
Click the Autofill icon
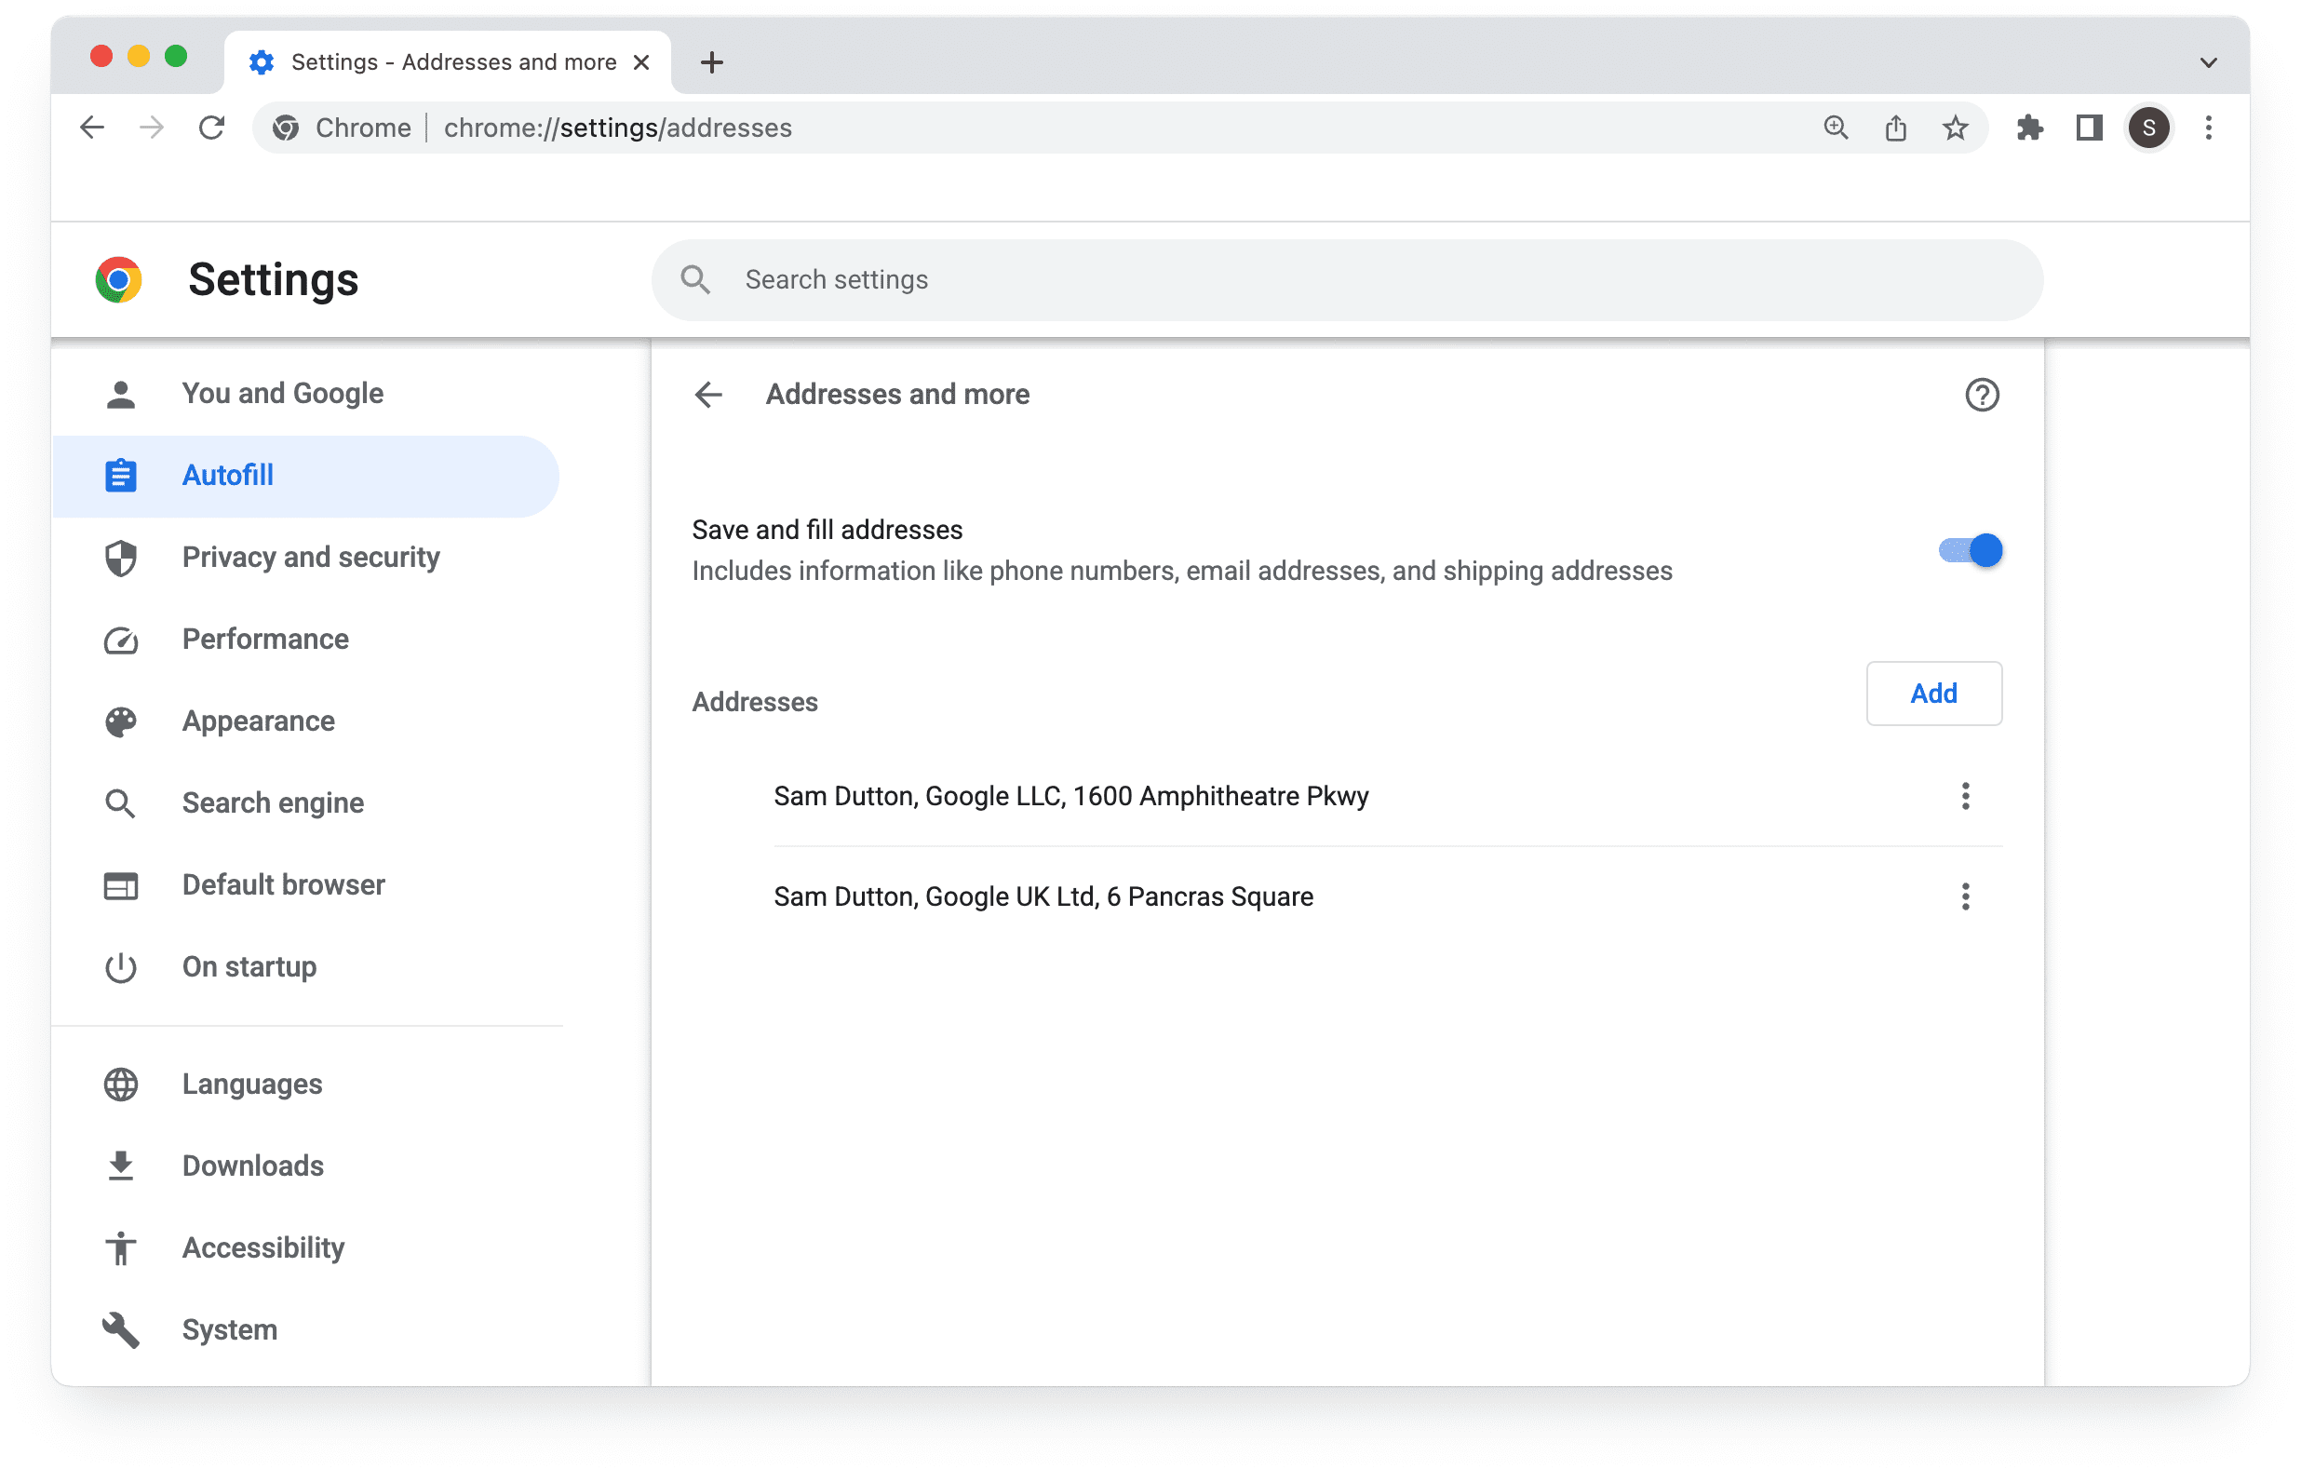[121, 477]
